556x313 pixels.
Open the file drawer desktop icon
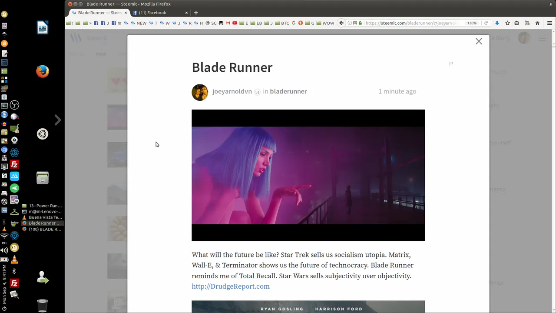point(43,178)
